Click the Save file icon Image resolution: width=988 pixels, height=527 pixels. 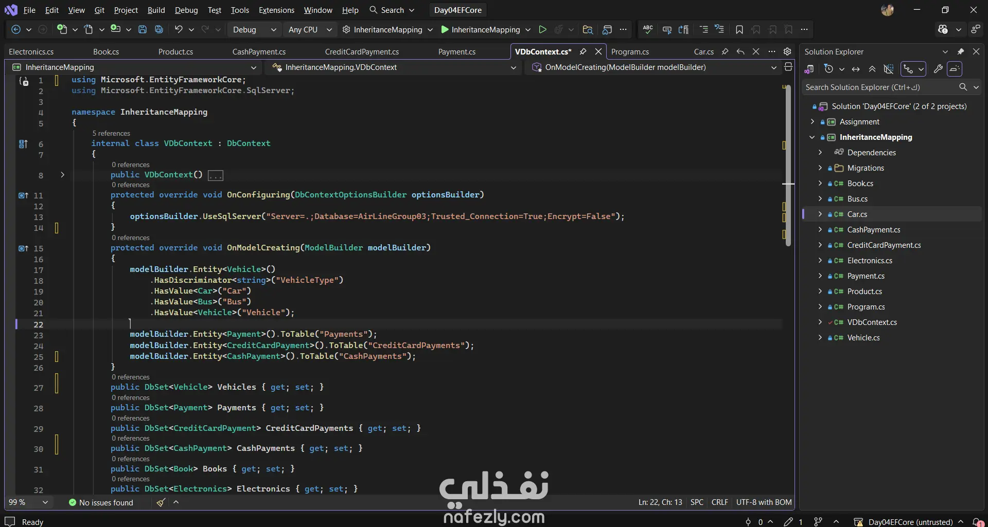(143, 30)
